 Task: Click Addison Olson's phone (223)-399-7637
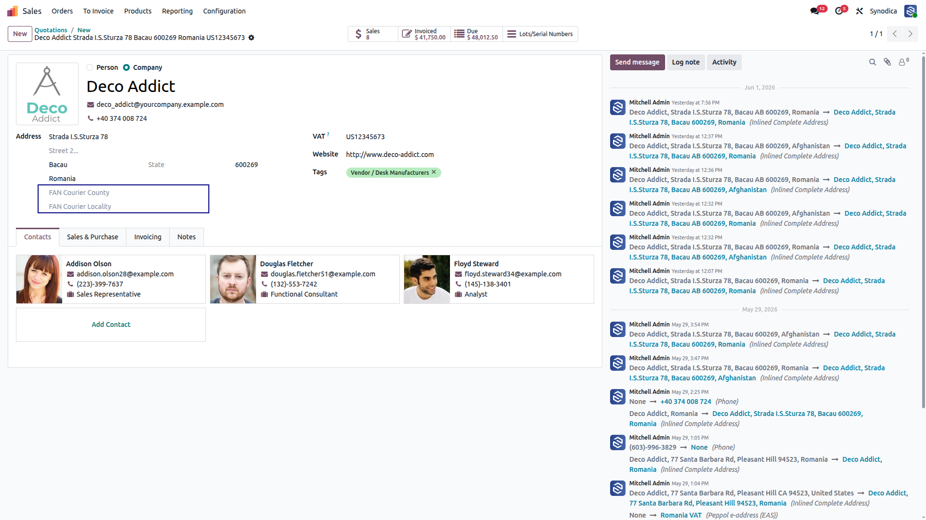coord(100,284)
